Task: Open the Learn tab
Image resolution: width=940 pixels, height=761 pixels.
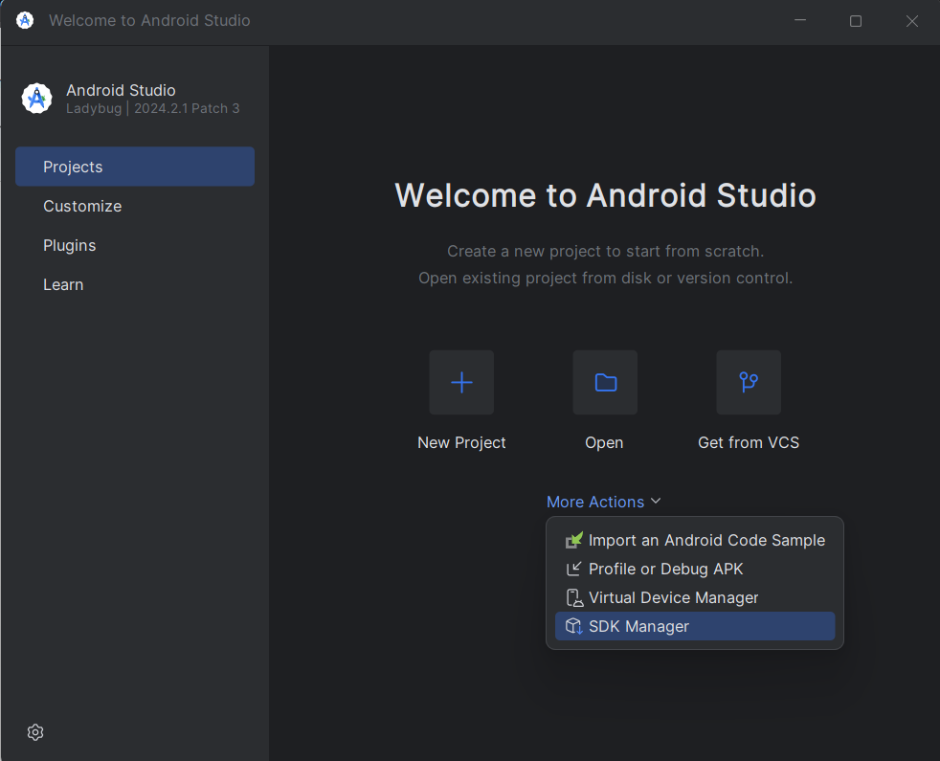Action: (63, 284)
